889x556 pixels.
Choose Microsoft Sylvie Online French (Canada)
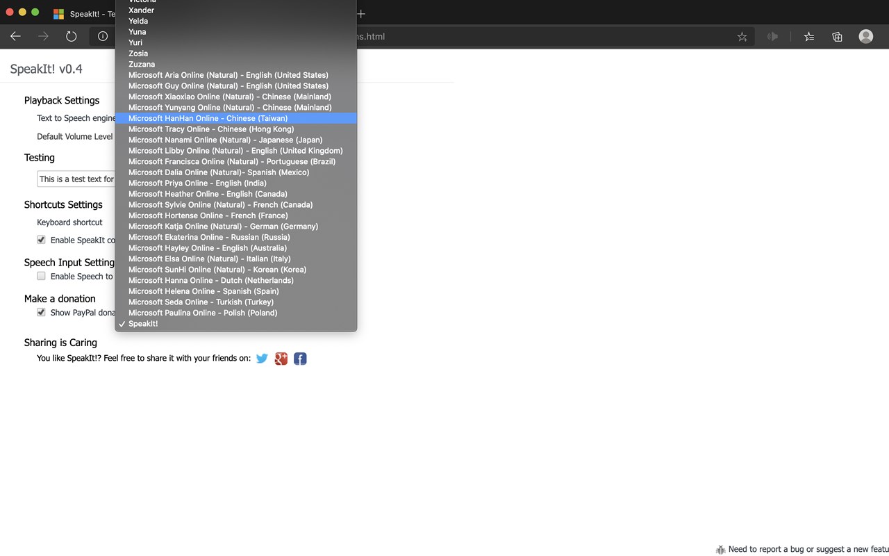point(236,204)
